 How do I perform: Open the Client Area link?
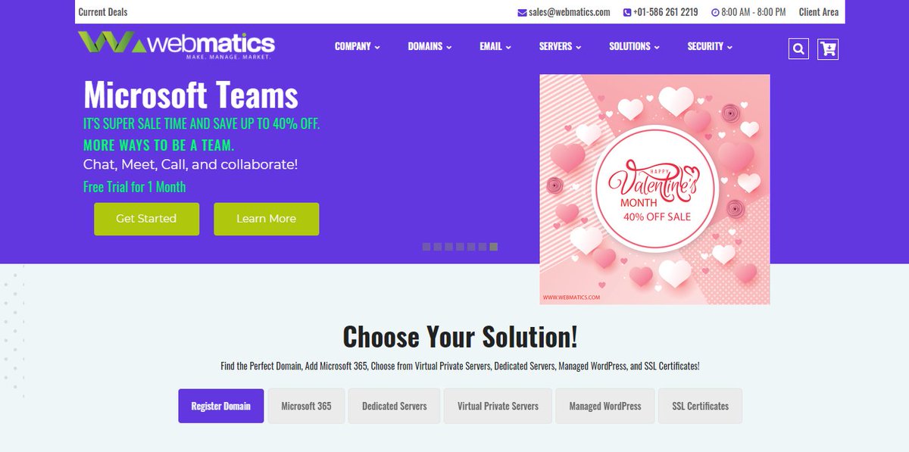819,12
